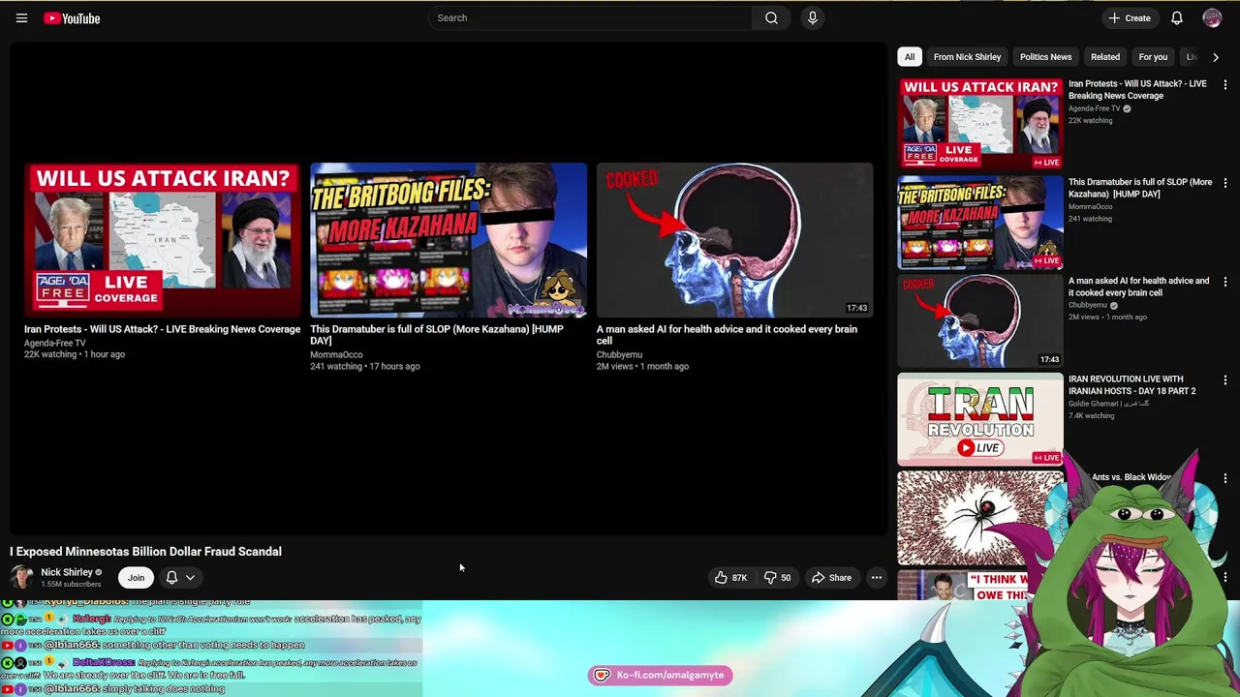This screenshot has width=1240, height=697.
Task: Open Nick Shirley's channel avatar
Action: (21, 577)
